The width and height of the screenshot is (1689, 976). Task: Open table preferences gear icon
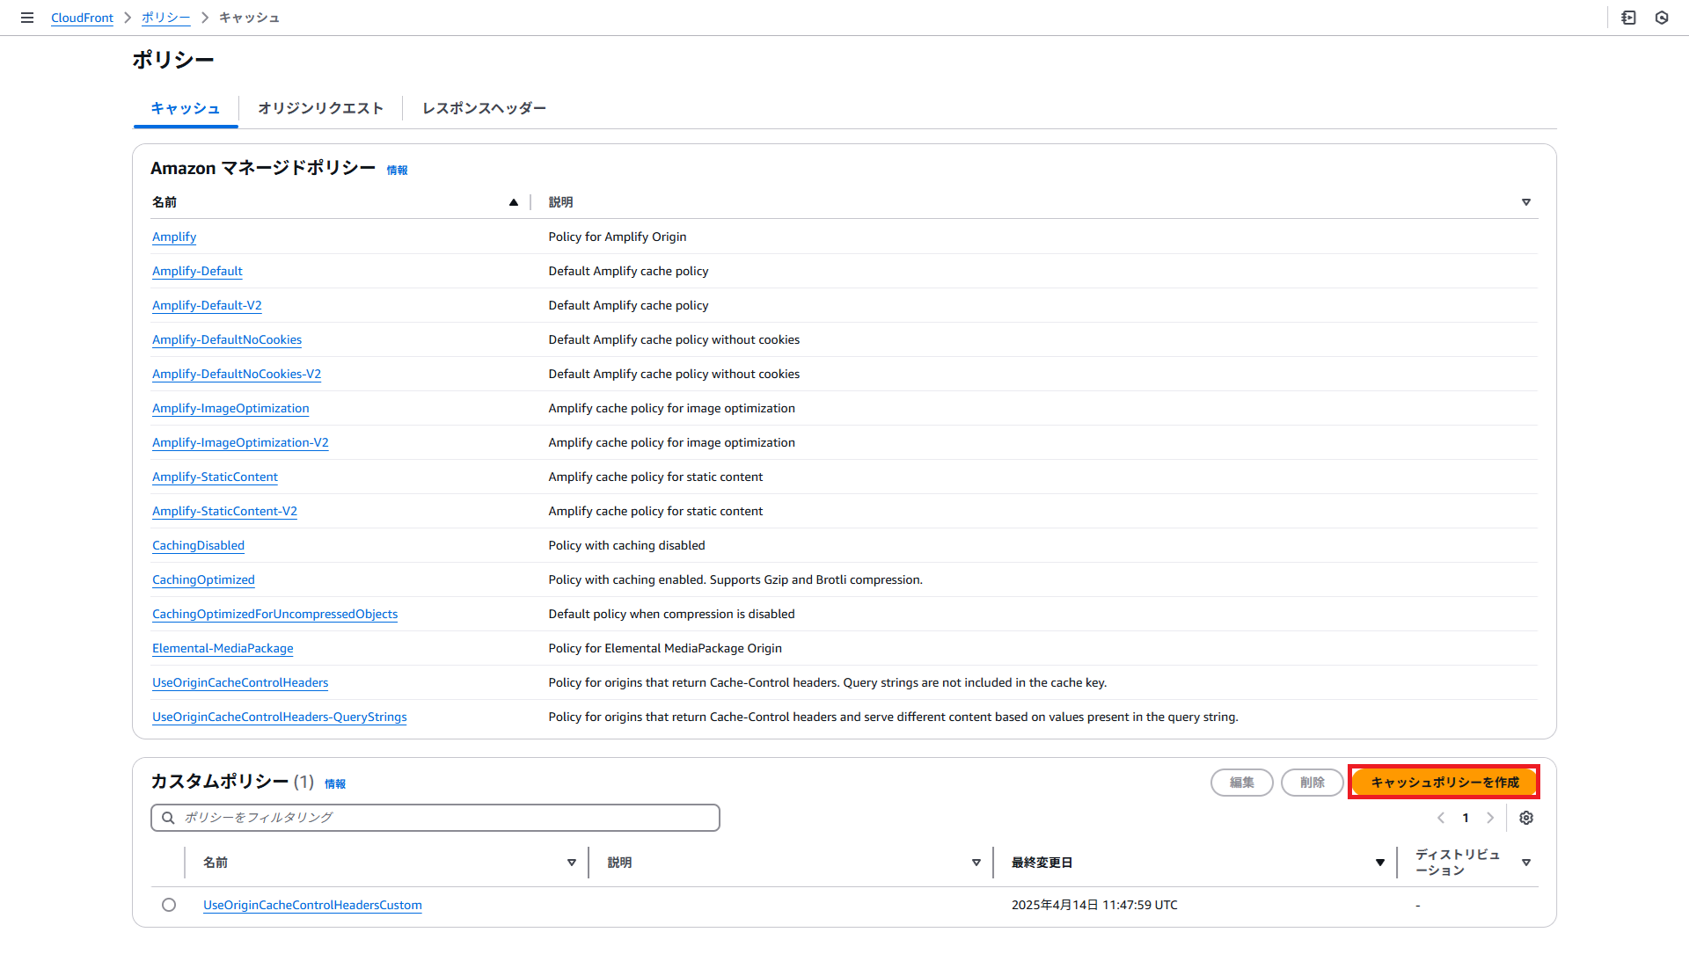1526,818
